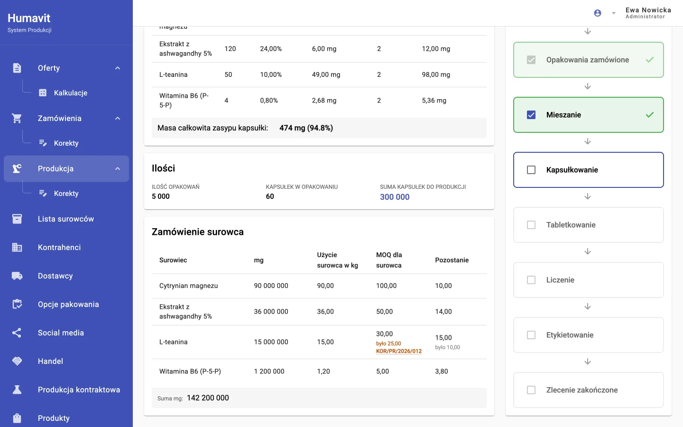
Task: Click the Oferty document icon
Action: click(17, 68)
